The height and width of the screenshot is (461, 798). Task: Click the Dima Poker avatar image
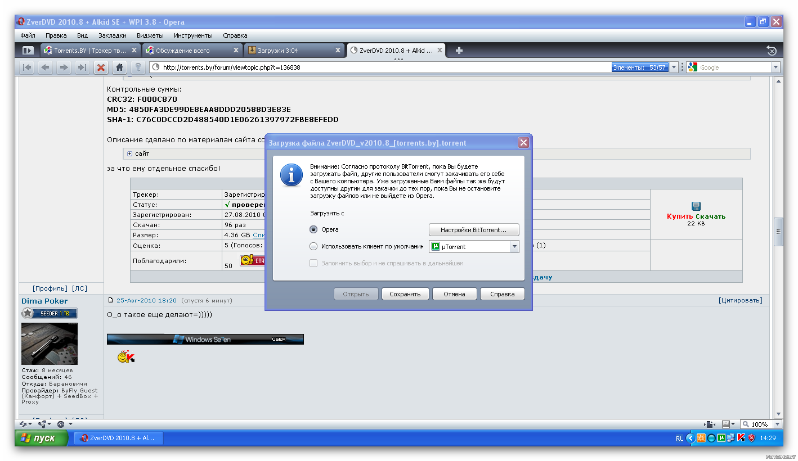tap(50, 344)
